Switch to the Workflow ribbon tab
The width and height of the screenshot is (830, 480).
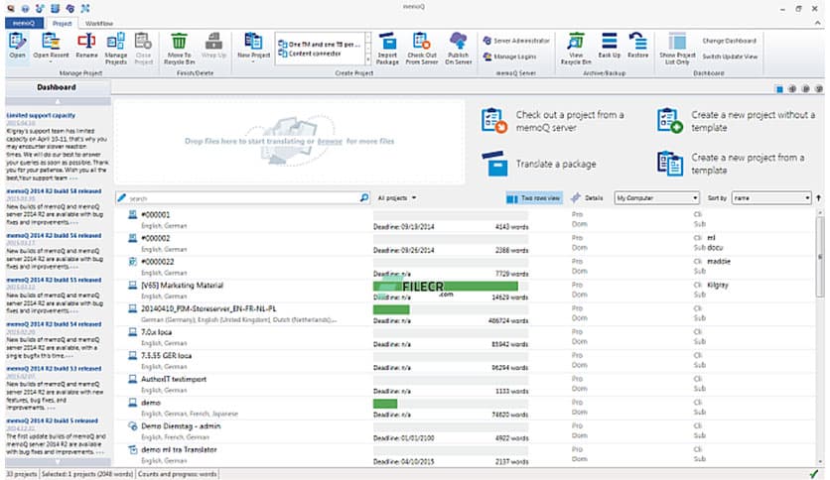[x=99, y=23]
